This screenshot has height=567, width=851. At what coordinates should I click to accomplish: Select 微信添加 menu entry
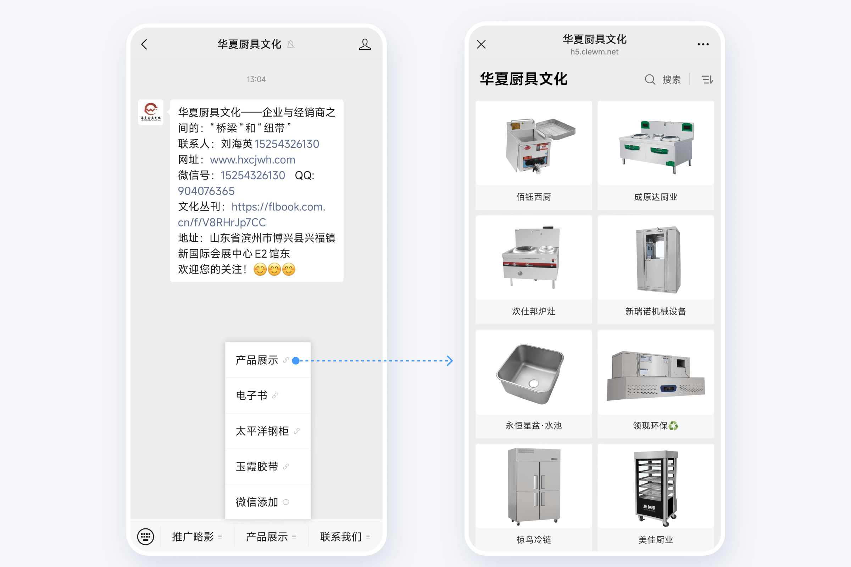tap(268, 502)
